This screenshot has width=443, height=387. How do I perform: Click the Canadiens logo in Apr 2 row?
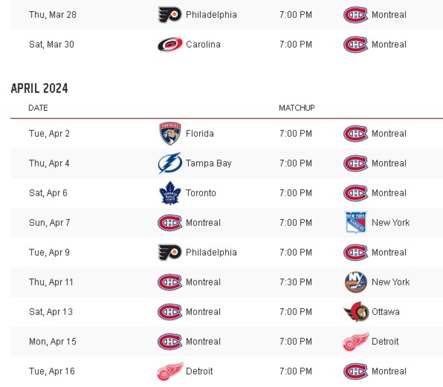pos(356,133)
